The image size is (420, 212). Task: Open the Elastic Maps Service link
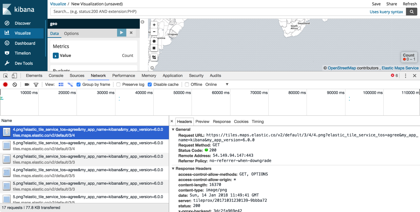(400, 68)
